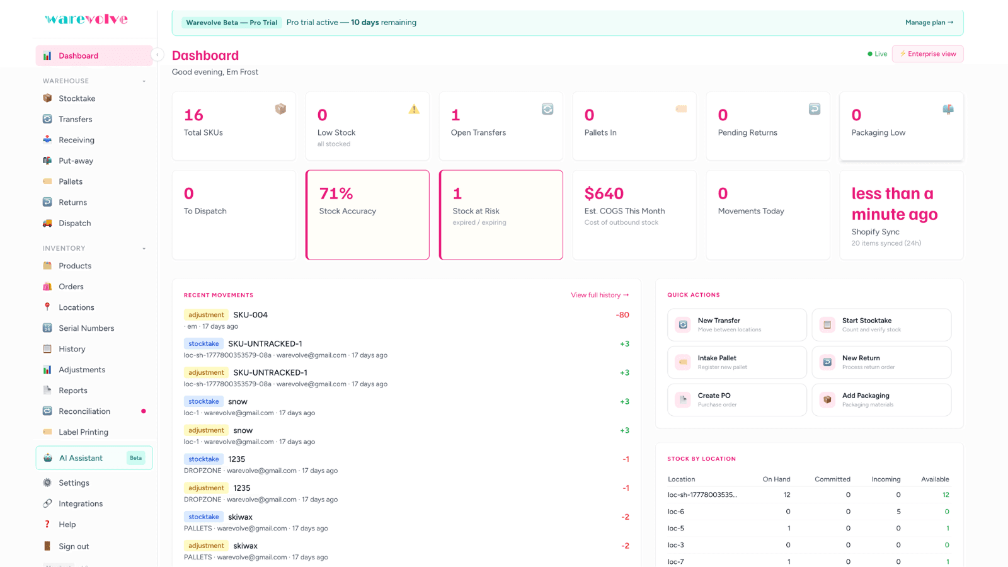
Task: Open View full history link
Action: coord(600,295)
